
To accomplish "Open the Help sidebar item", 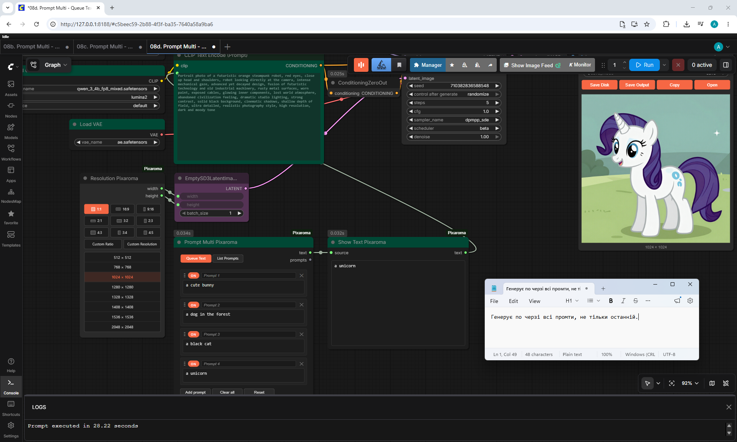I will click(x=11, y=365).
